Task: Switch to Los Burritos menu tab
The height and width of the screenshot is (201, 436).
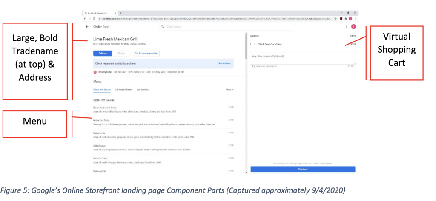Action: (143, 90)
